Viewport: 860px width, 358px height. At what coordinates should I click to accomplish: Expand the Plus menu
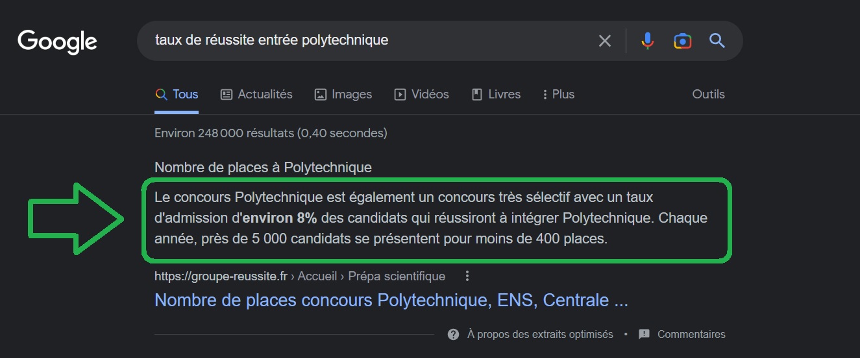(558, 95)
